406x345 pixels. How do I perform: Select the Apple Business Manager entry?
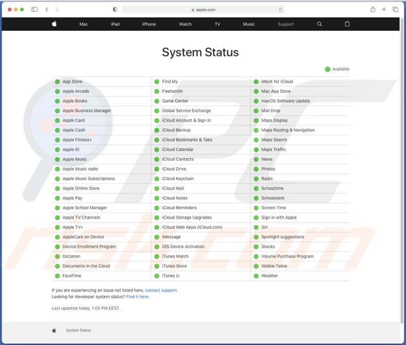87,111
